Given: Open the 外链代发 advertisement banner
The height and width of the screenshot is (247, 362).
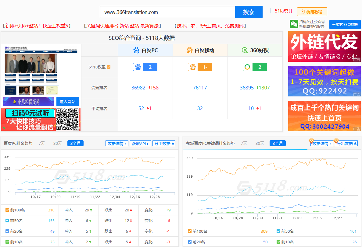Looking at the screenshot, I should [324, 47].
